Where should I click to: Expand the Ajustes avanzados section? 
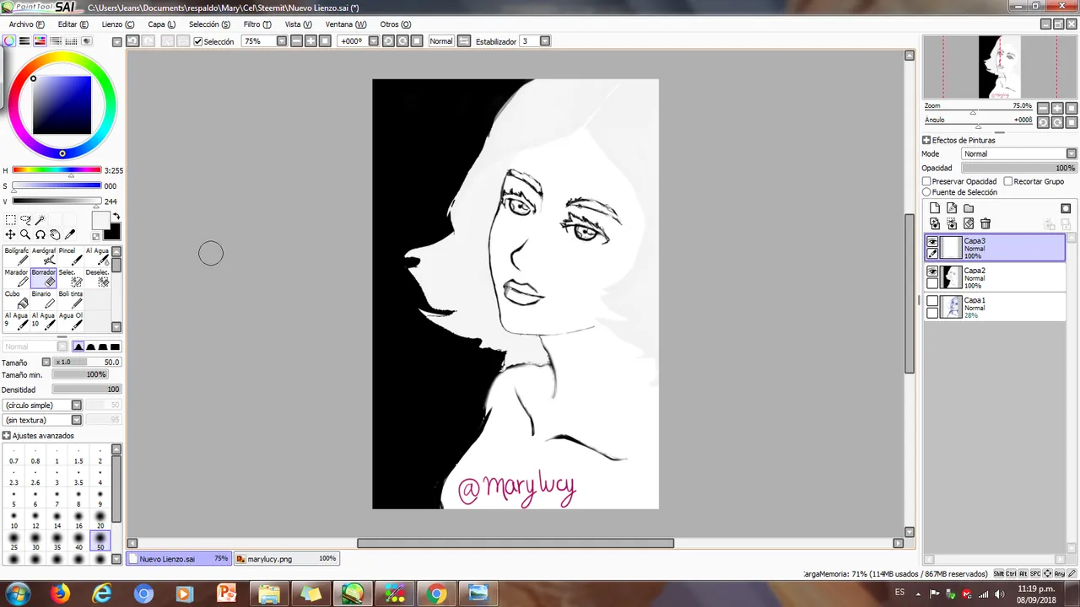[x=6, y=436]
